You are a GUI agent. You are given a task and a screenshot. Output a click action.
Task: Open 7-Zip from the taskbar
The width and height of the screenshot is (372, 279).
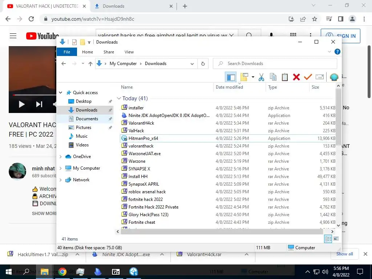point(116,272)
